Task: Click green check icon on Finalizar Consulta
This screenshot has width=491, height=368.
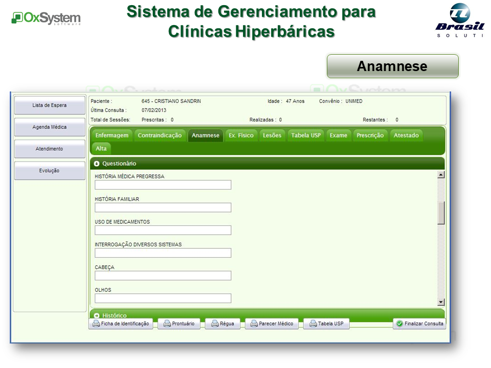Action: [x=399, y=324]
